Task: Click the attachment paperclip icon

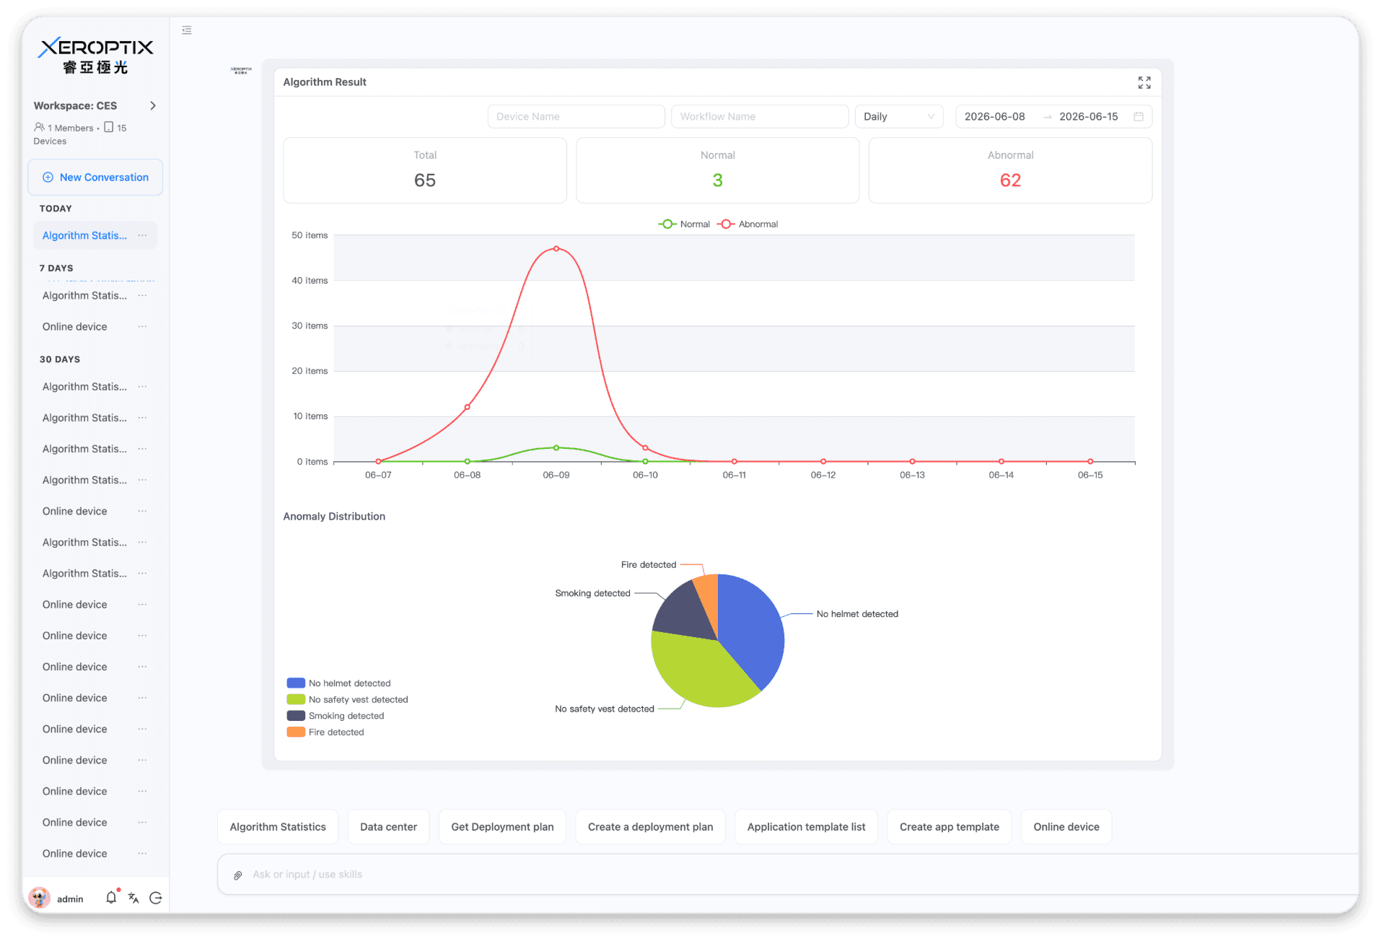Action: [x=238, y=875]
